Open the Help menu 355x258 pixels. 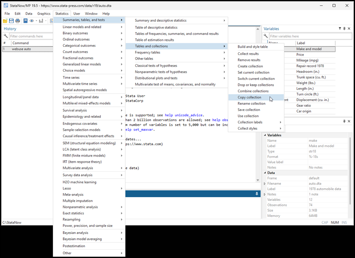(106, 14)
